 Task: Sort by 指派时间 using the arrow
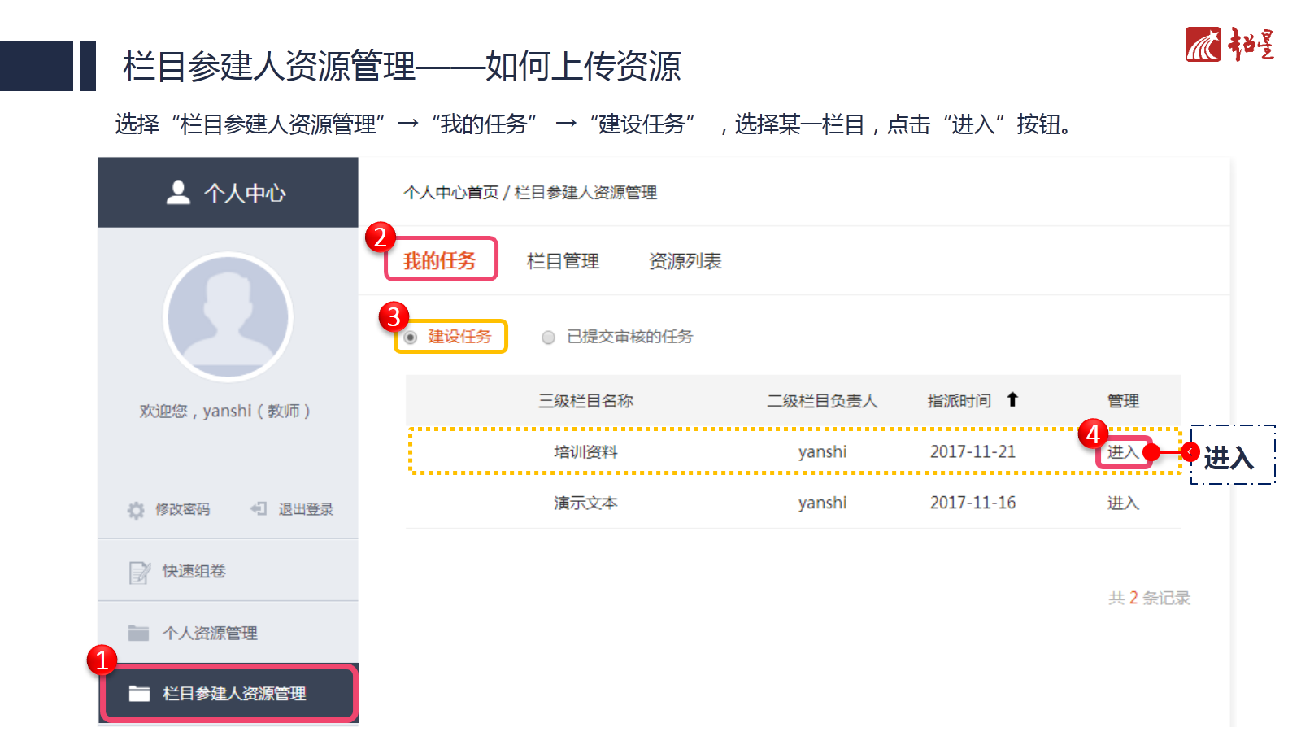tap(1012, 399)
